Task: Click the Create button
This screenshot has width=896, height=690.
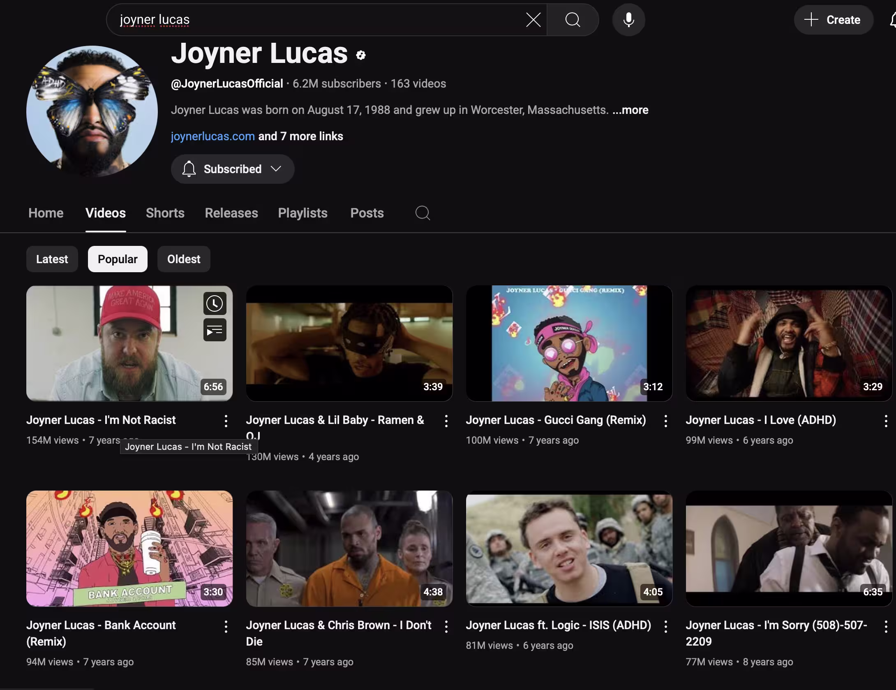Action: [x=833, y=20]
